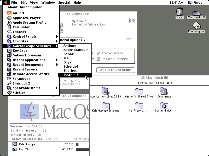Select the Documents folder icon

(x=164, y=91)
